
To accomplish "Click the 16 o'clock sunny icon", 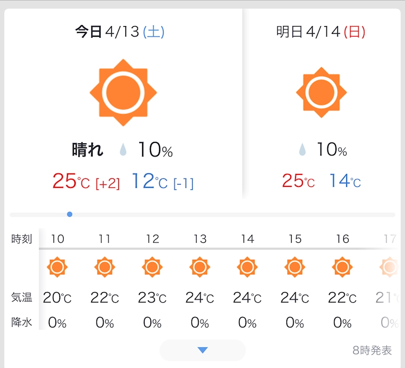I will (342, 267).
